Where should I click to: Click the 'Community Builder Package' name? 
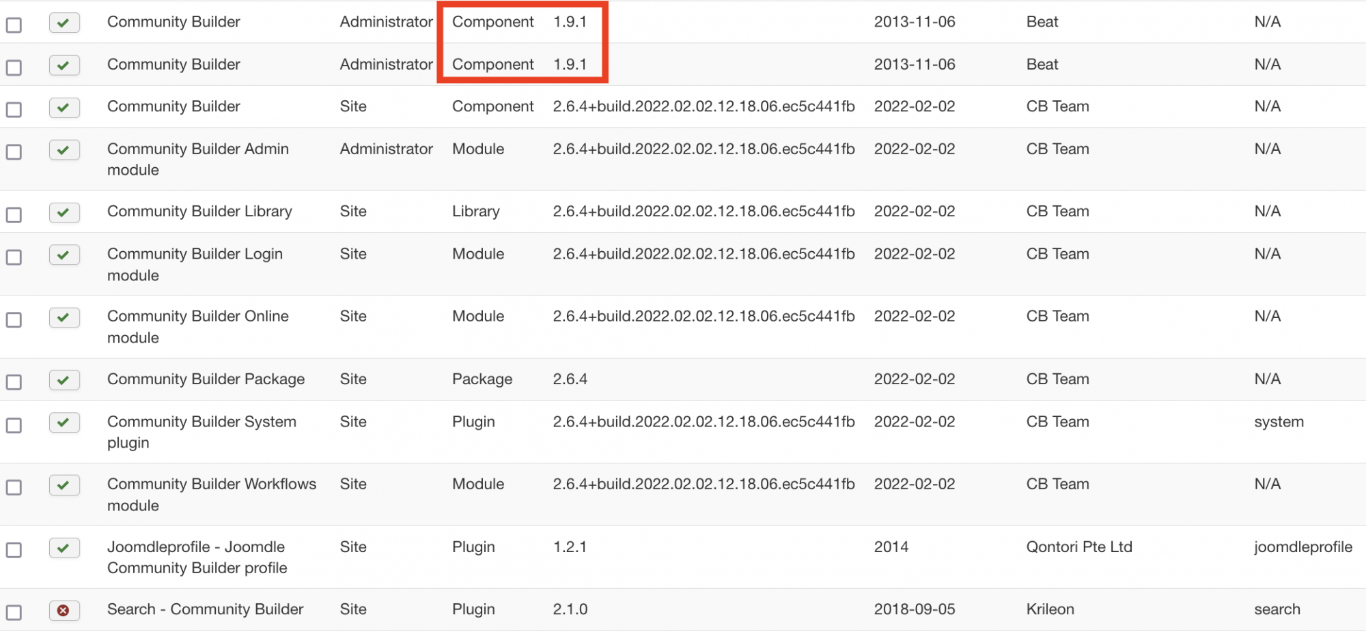[x=206, y=379]
